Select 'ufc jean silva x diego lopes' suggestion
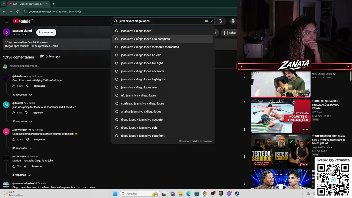 pos(163,95)
